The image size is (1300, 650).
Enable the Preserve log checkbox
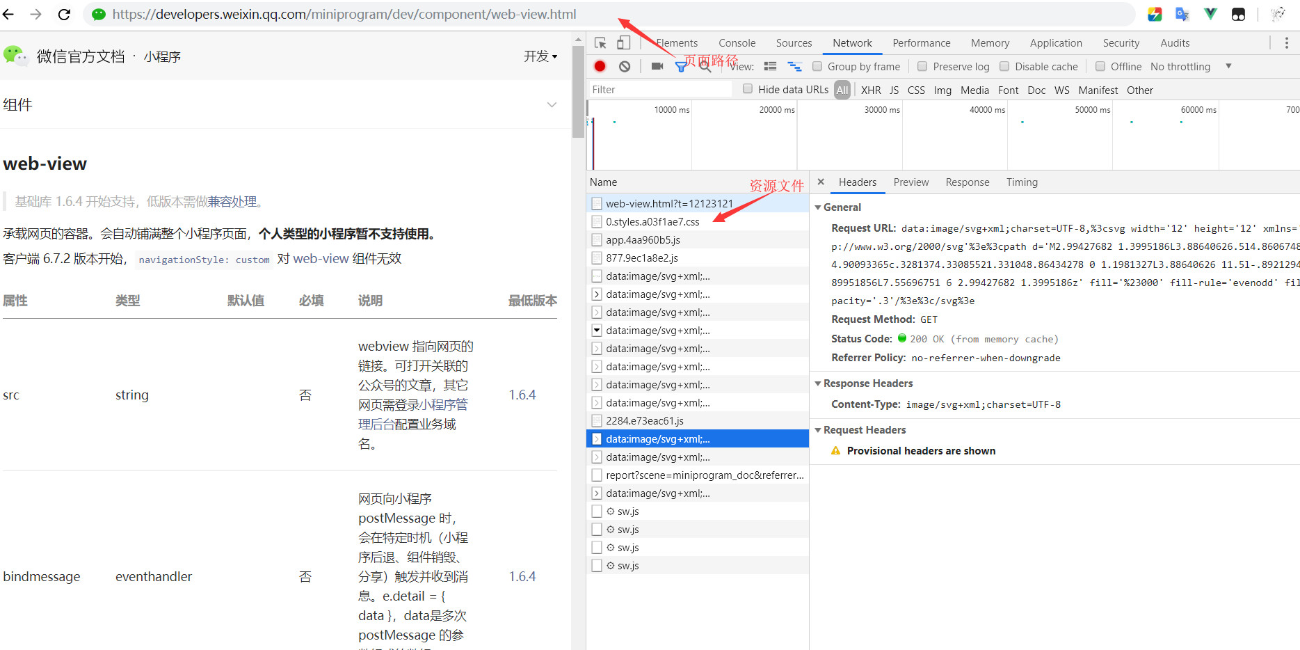tap(922, 66)
